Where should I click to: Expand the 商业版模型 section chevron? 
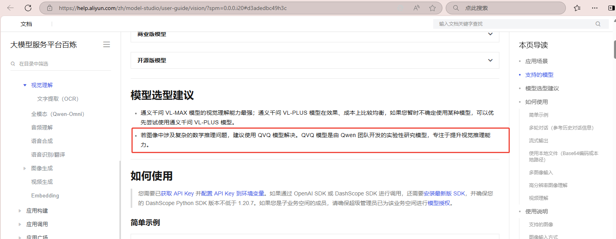pyautogui.click(x=490, y=34)
